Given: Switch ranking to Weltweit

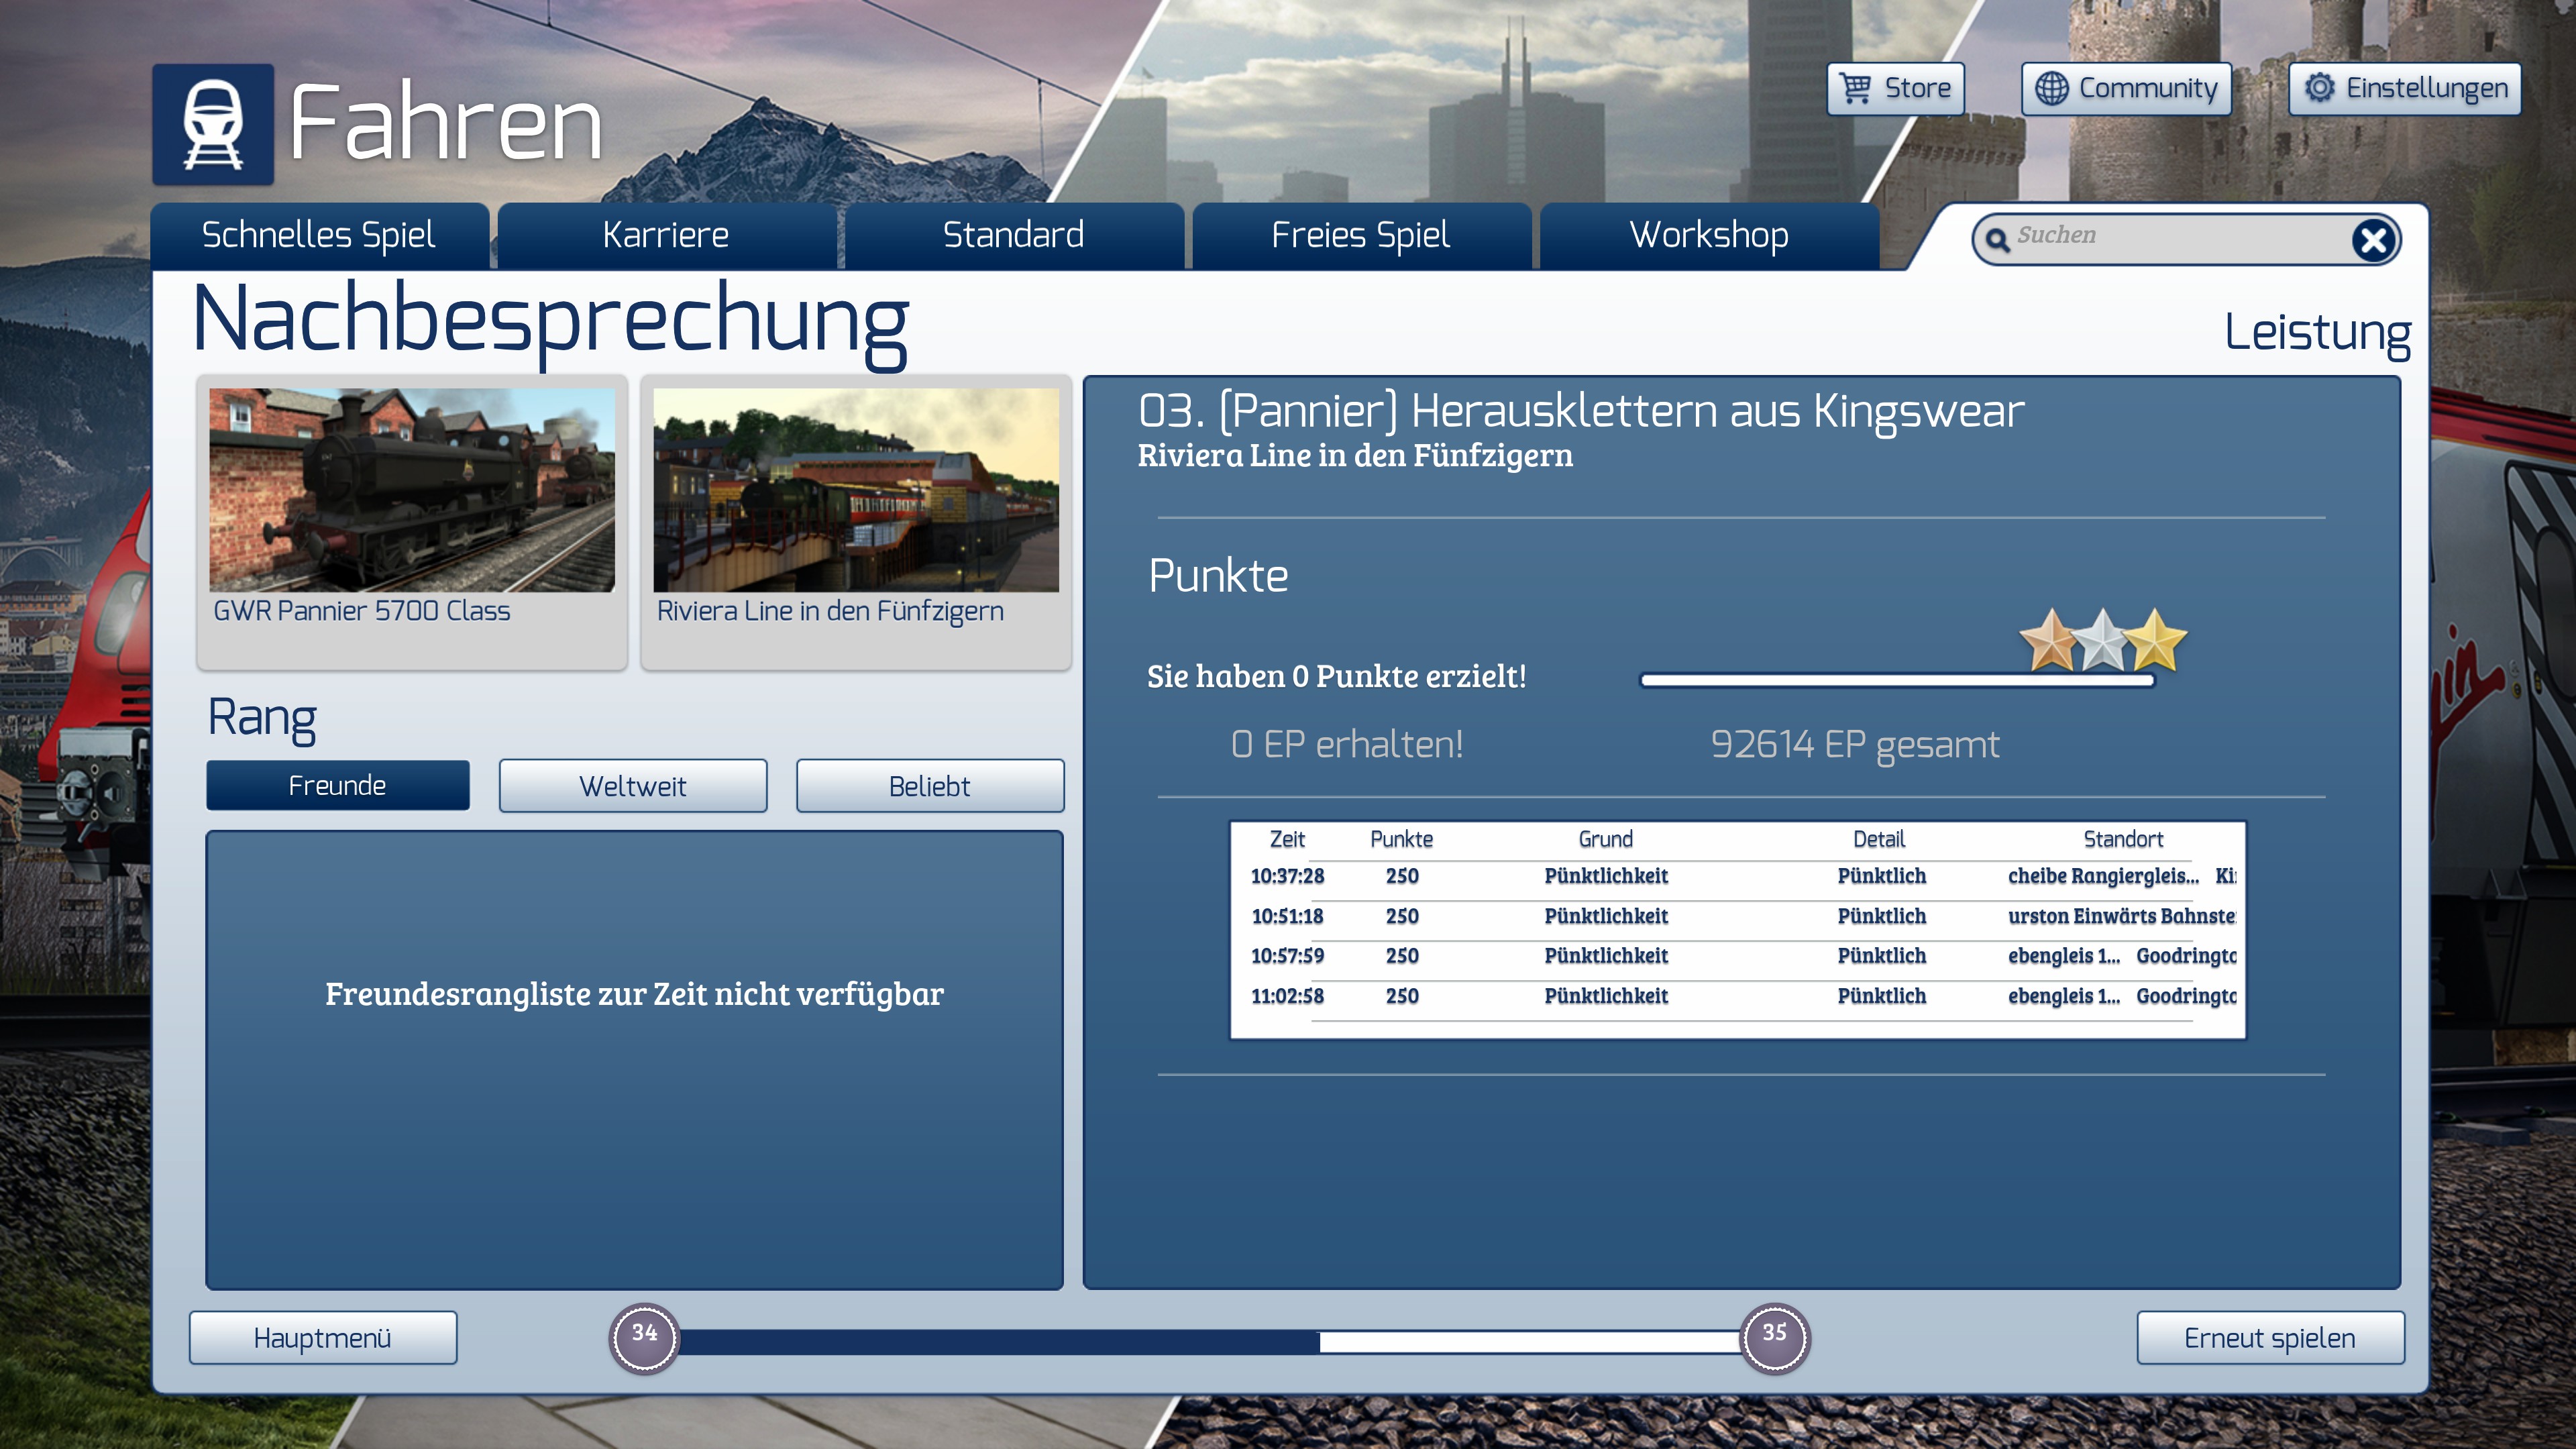Looking at the screenshot, I should 632,785.
